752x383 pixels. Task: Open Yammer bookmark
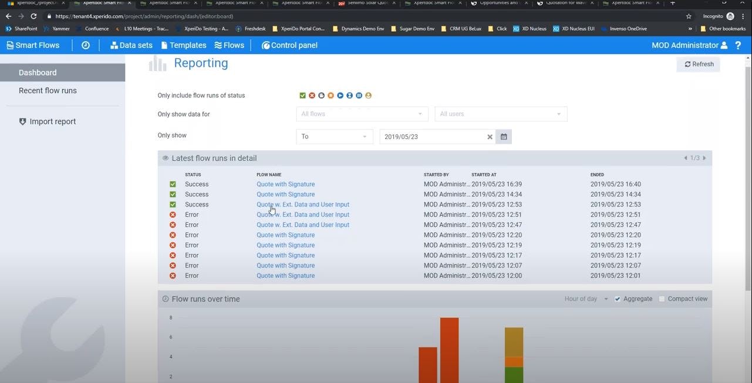coord(57,28)
